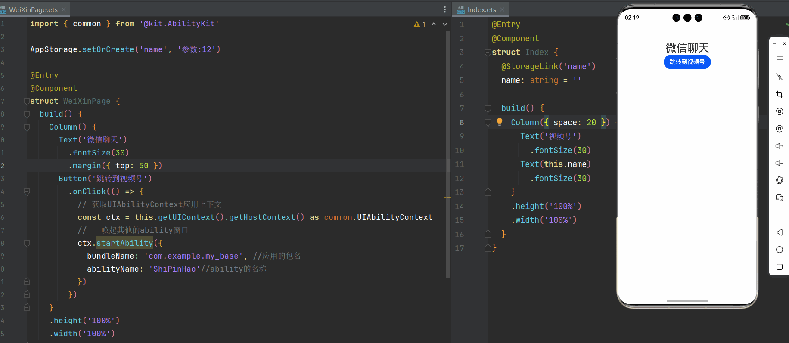Click the emulator clock showing 02:19
This screenshot has height=343, width=789.
point(632,18)
